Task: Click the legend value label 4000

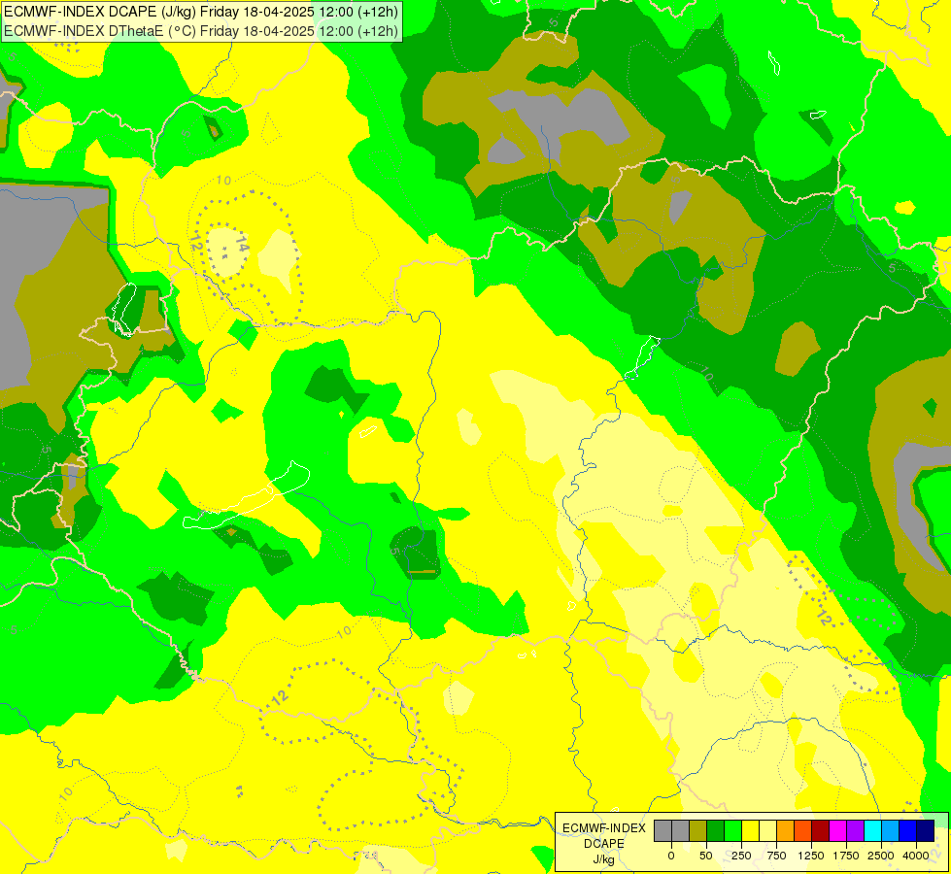Action: (x=916, y=856)
